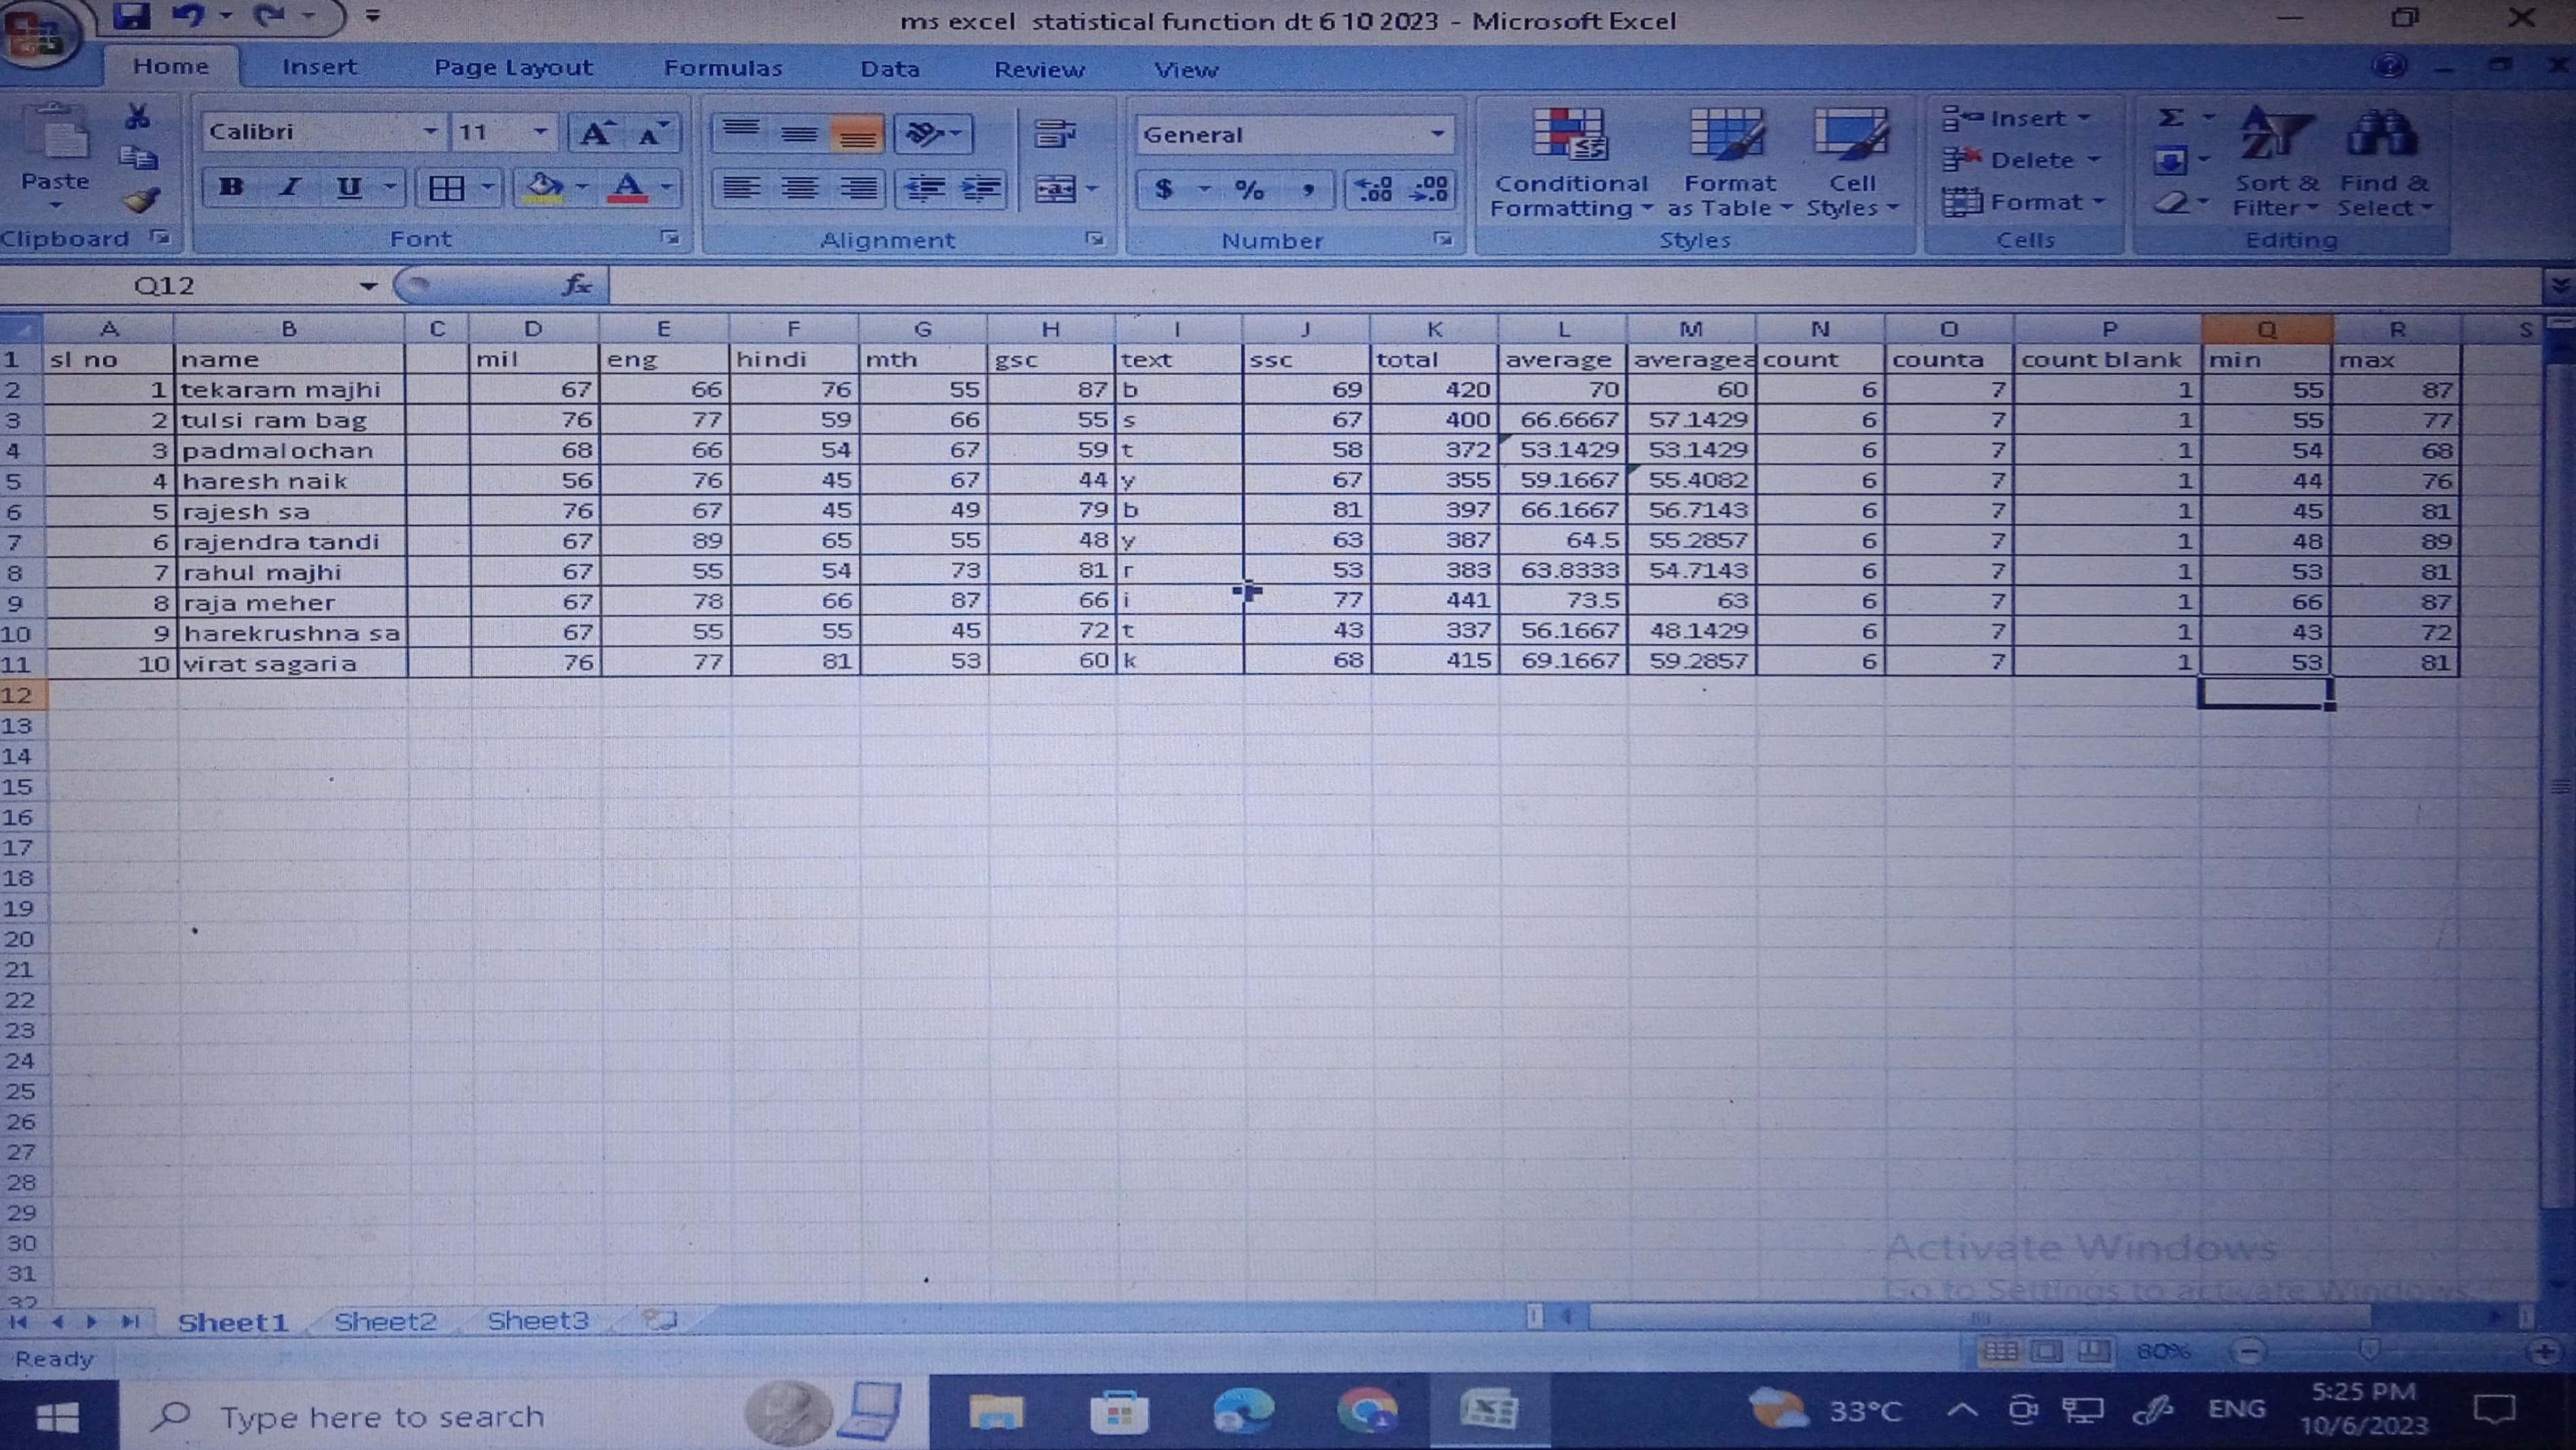
Task: Open the Name Box dropdown arrow
Action: (x=368, y=287)
